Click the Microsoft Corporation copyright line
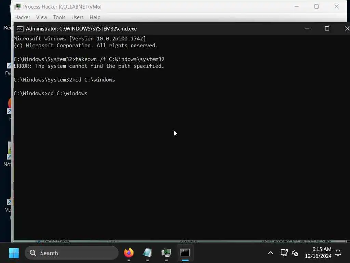 point(86,46)
